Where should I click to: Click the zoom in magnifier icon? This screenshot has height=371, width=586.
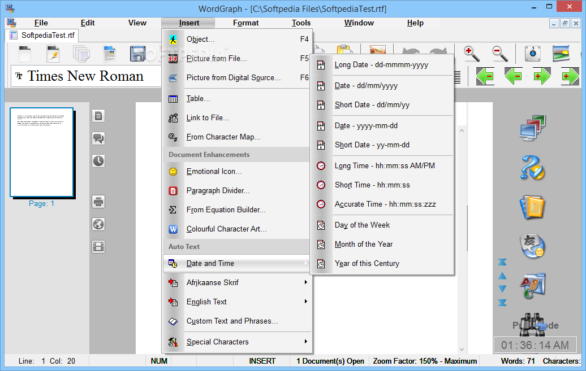coord(472,54)
